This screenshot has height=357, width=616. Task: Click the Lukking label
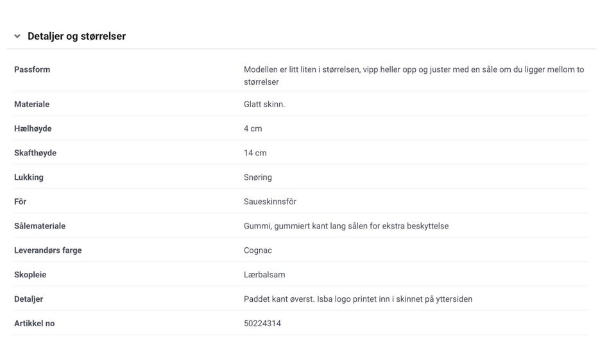29,177
